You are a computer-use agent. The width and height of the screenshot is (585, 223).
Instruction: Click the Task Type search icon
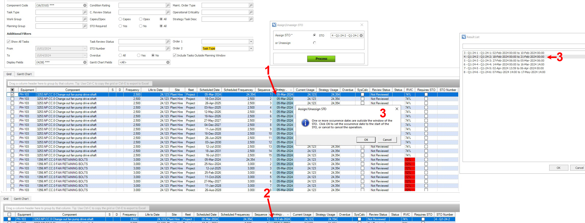(x=85, y=12)
